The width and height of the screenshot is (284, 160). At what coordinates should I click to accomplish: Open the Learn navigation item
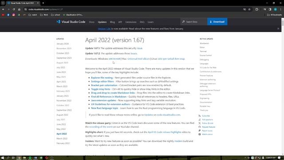pyautogui.click(x=150, y=22)
